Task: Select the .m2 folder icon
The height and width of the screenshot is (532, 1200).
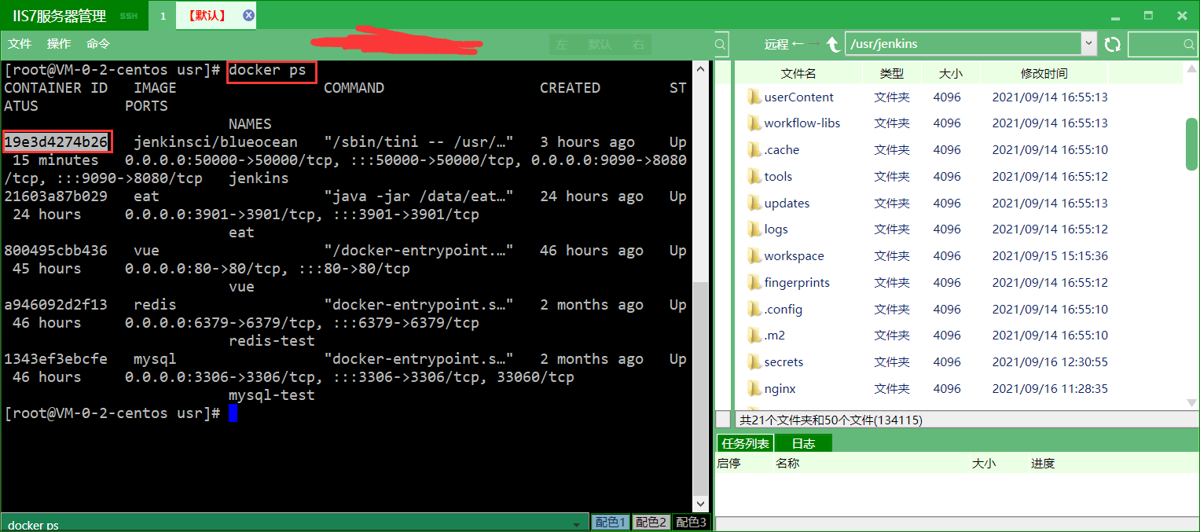Action: [754, 335]
